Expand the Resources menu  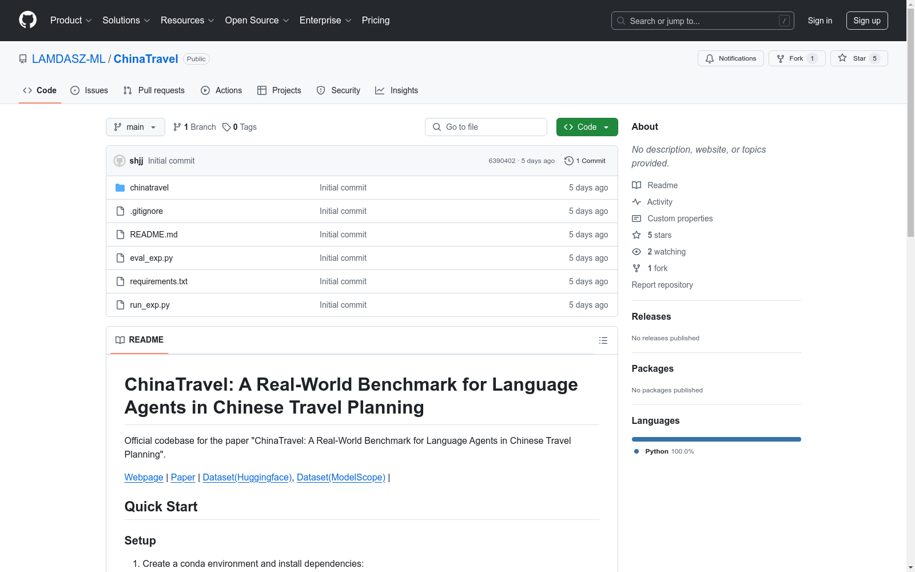tap(188, 20)
